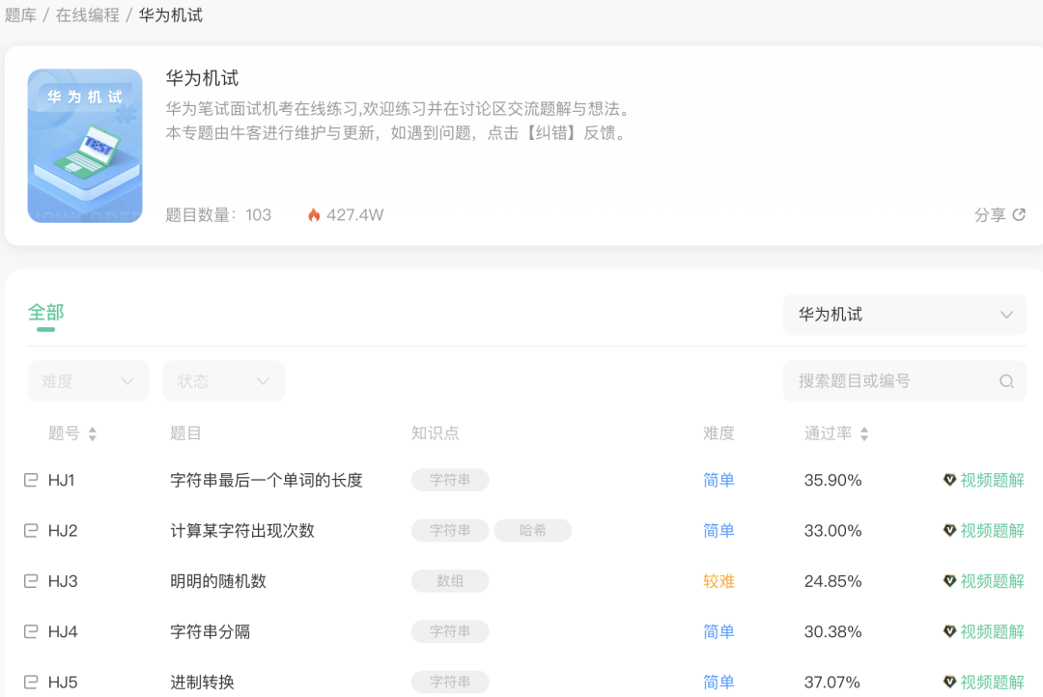Open problem 明明的随机数

coord(218,581)
